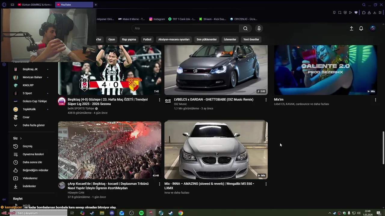Open options menu for Beşiktaş (4-0) Göztepe video
Screen dimensions: 385x216
(x=160, y=100)
